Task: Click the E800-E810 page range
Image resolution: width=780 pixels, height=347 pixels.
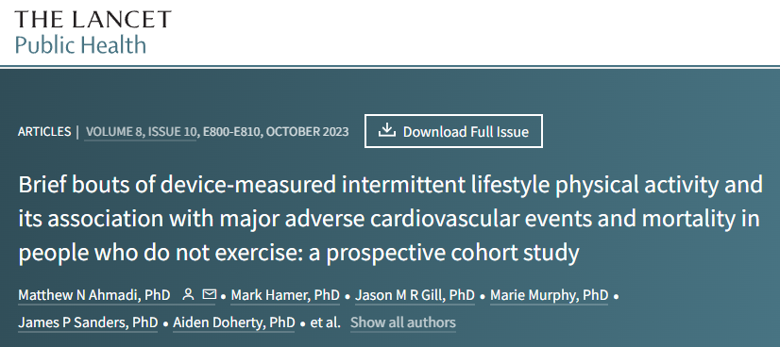Action: [x=233, y=132]
